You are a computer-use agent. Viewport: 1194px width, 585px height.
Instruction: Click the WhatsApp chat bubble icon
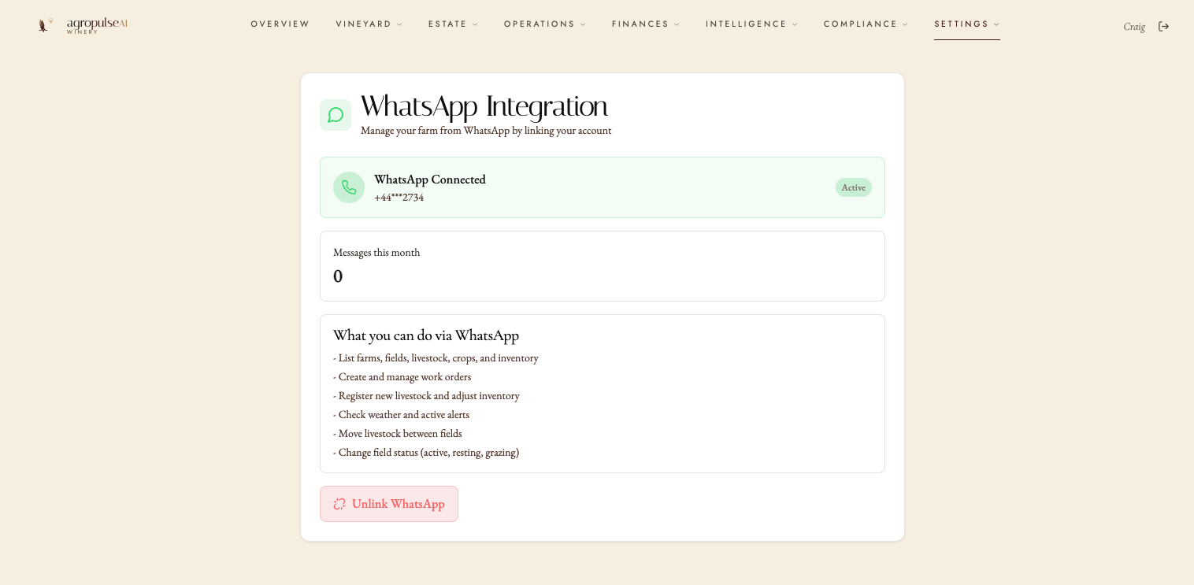click(336, 115)
